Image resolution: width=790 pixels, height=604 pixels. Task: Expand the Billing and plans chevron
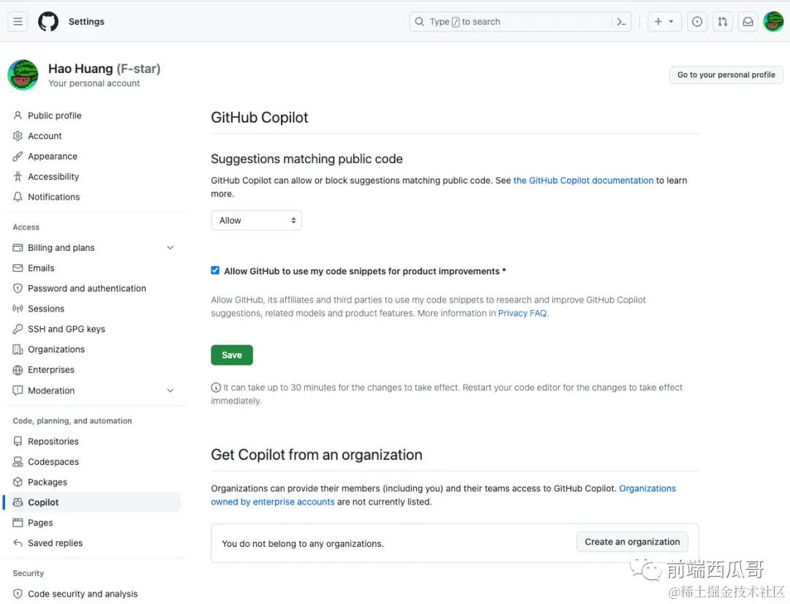pyautogui.click(x=170, y=248)
